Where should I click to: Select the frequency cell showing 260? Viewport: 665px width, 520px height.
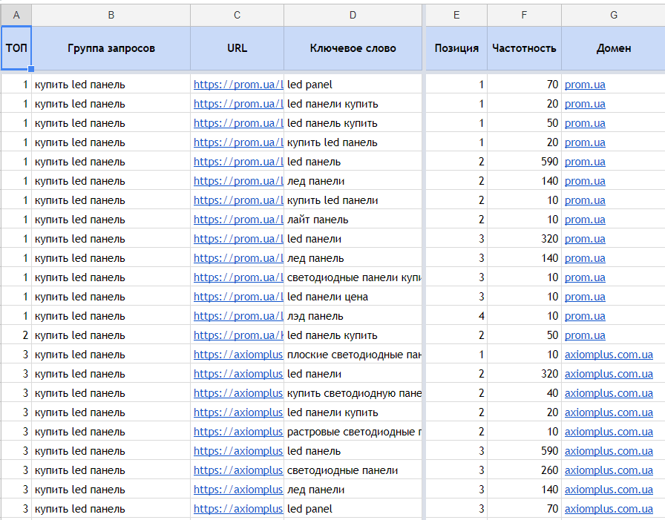tap(524, 470)
